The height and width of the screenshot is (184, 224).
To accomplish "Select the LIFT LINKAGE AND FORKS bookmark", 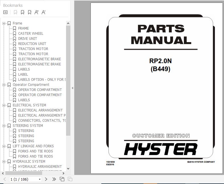I will [33, 146].
